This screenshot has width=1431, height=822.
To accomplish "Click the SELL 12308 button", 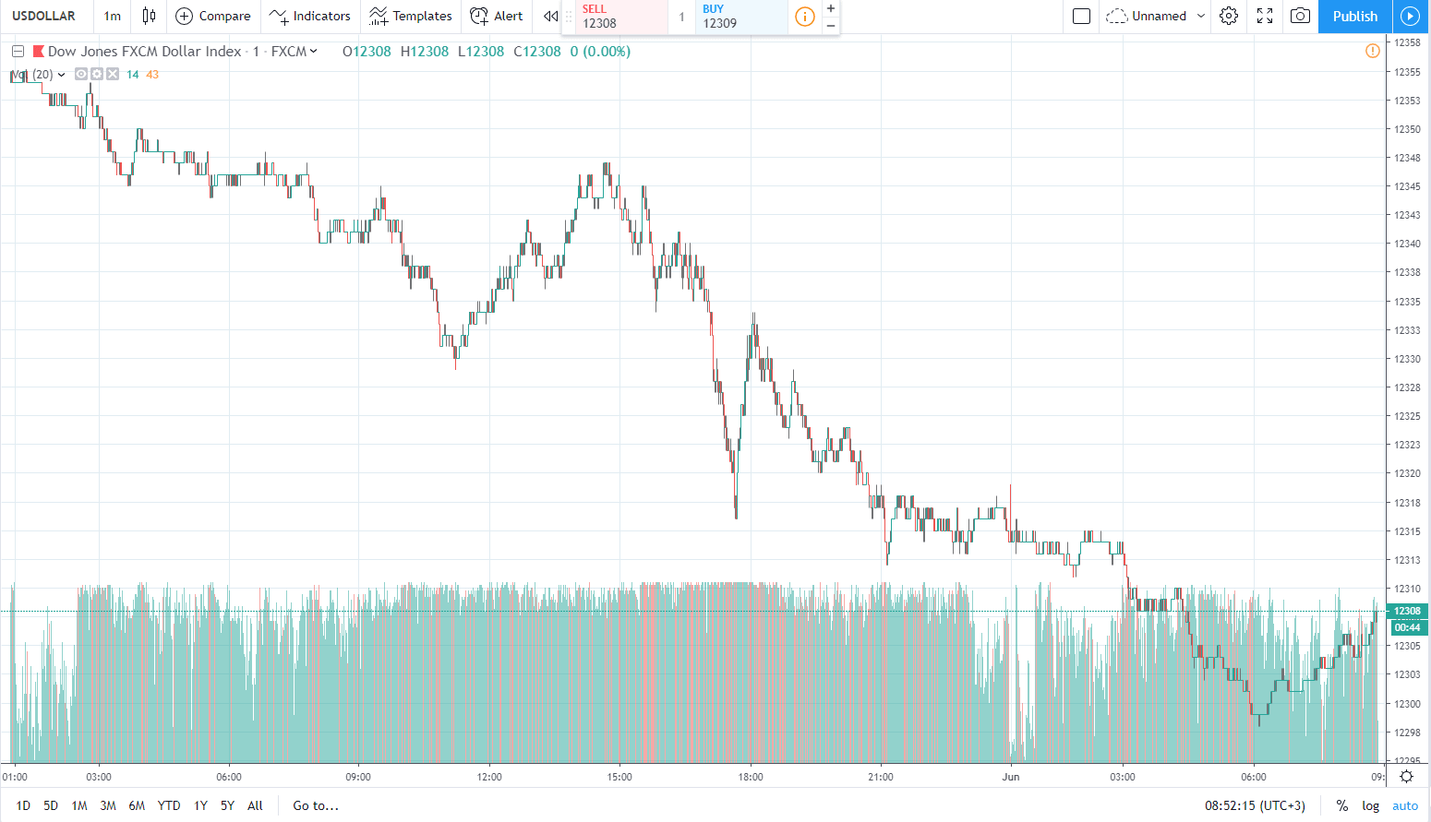I will point(622,17).
